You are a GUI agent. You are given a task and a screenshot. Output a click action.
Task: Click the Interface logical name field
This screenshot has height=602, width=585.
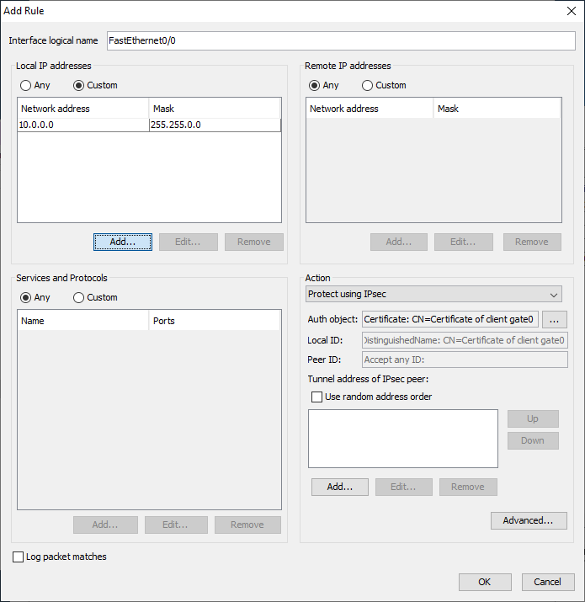[x=341, y=40]
